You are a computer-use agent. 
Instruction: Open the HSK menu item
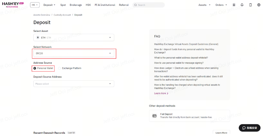pyautogui.click(x=88, y=5)
